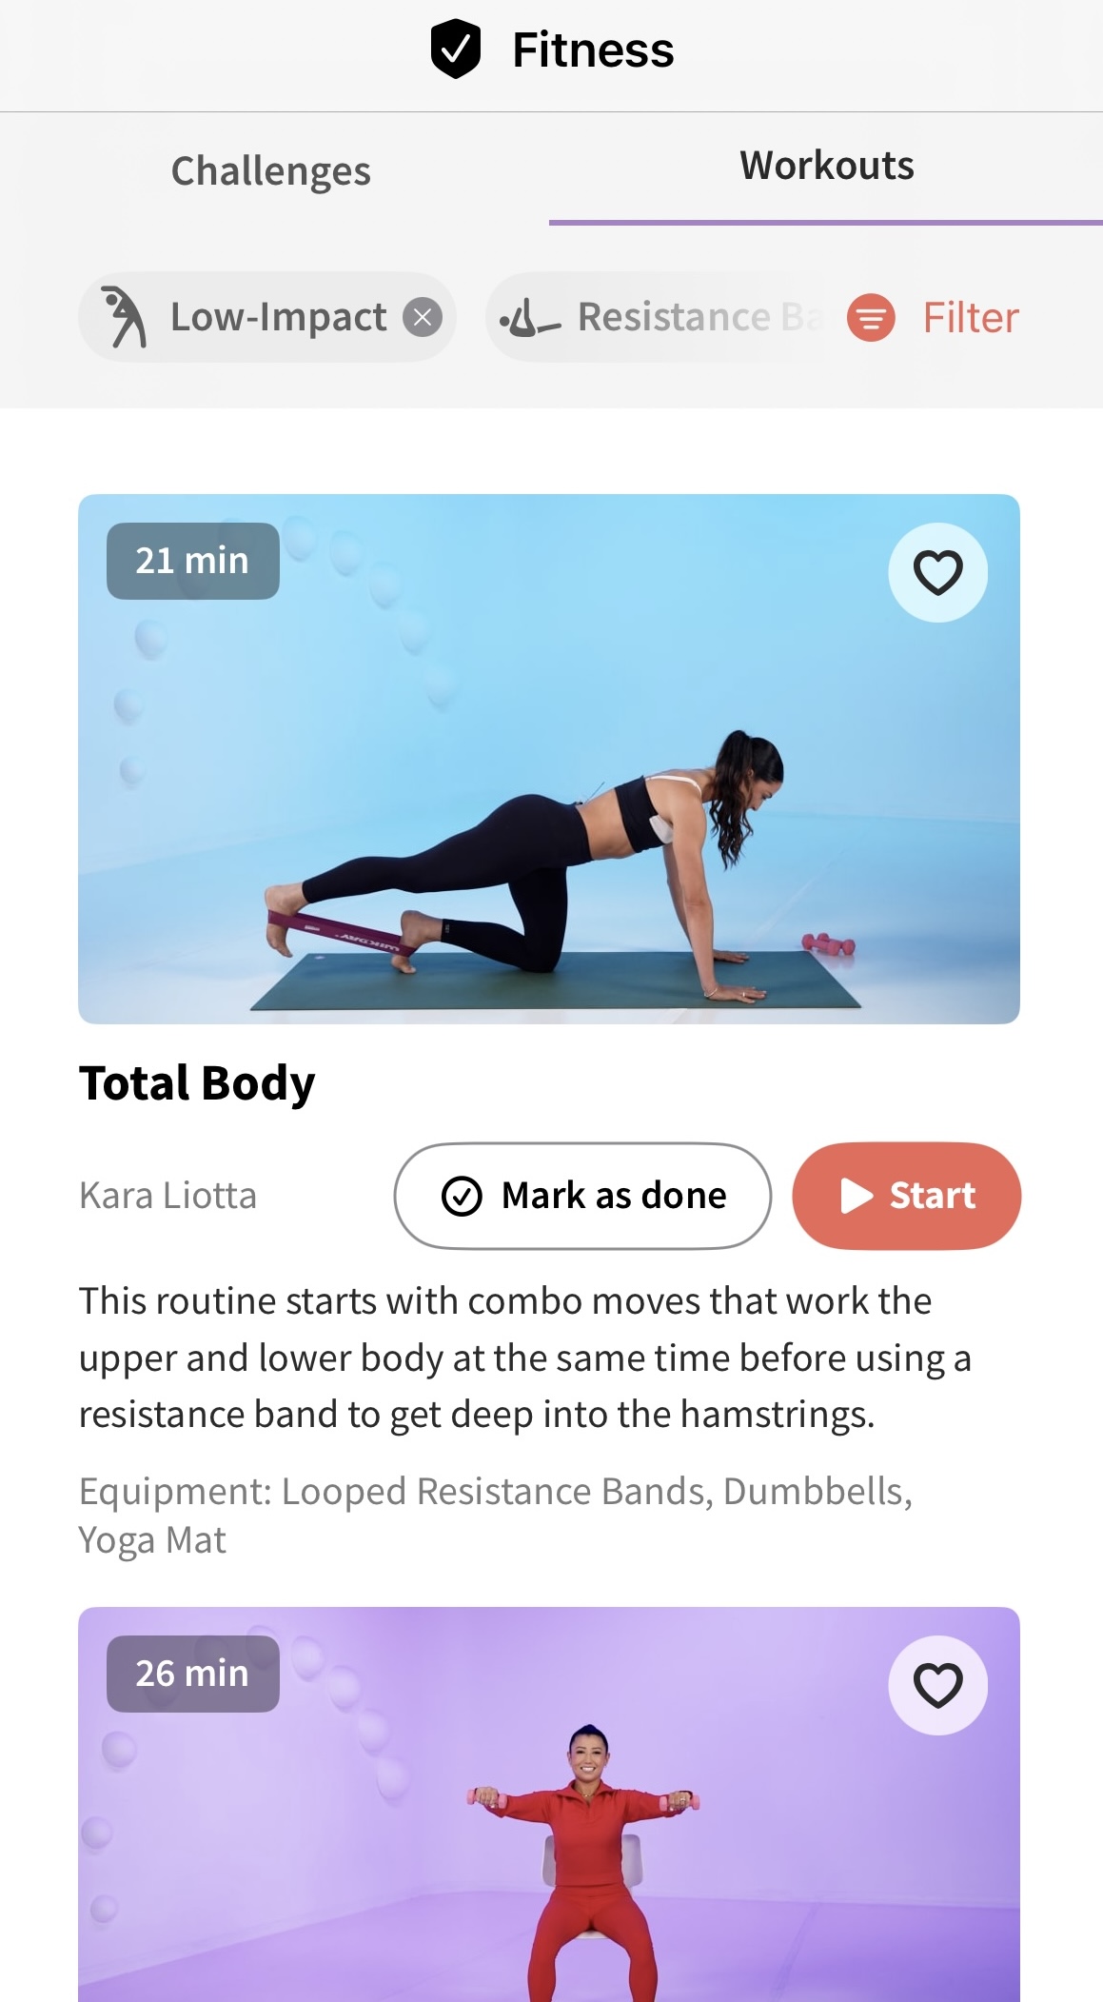The image size is (1103, 2002).
Task: Toggle Mark as done checkmark circle
Action: (462, 1196)
